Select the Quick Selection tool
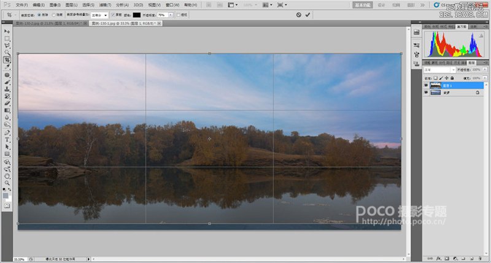The height and width of the screenshot is (263, 491). (7, 53)
